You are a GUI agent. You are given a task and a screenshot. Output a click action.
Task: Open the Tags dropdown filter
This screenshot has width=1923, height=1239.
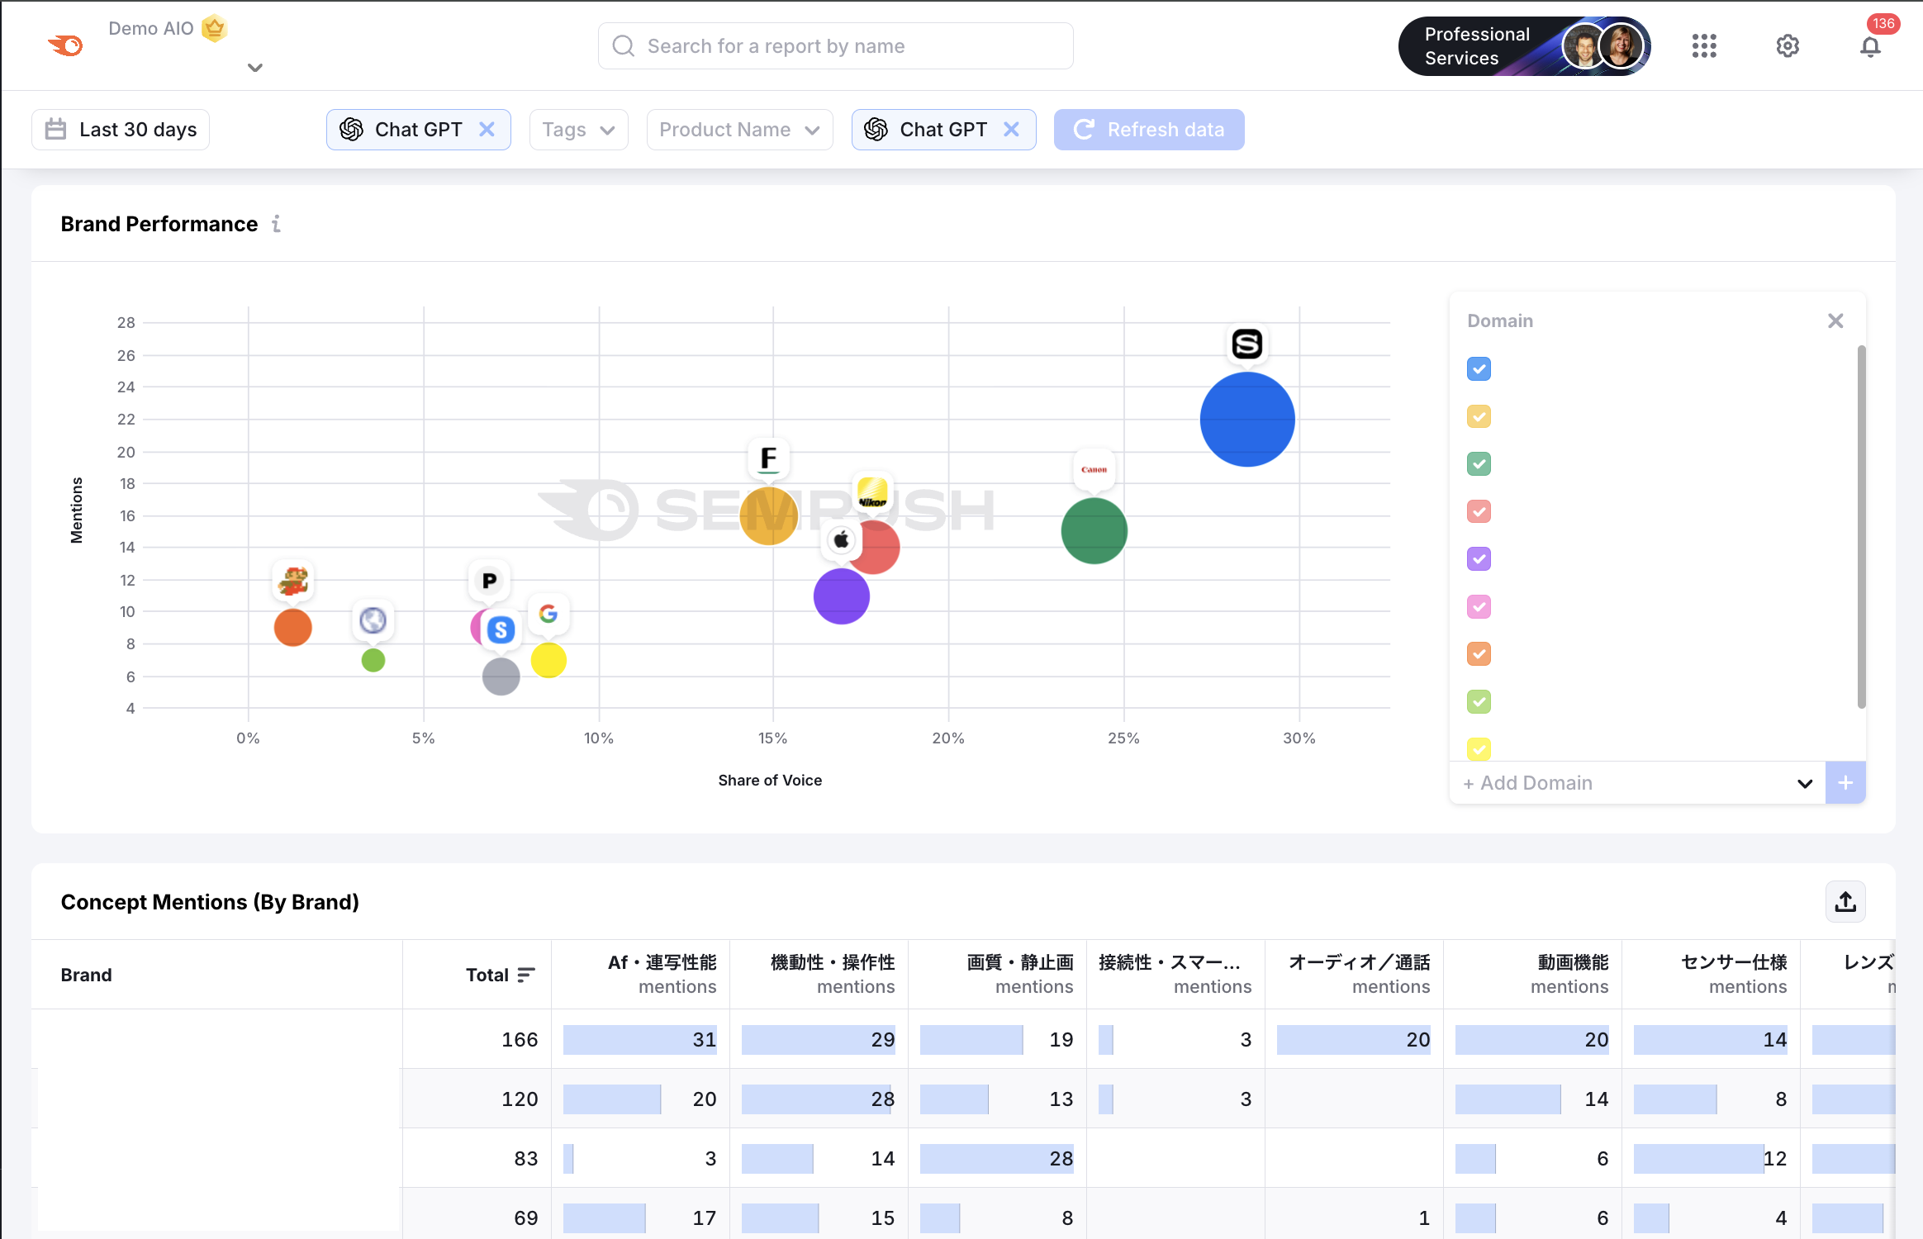coord(578,130)
